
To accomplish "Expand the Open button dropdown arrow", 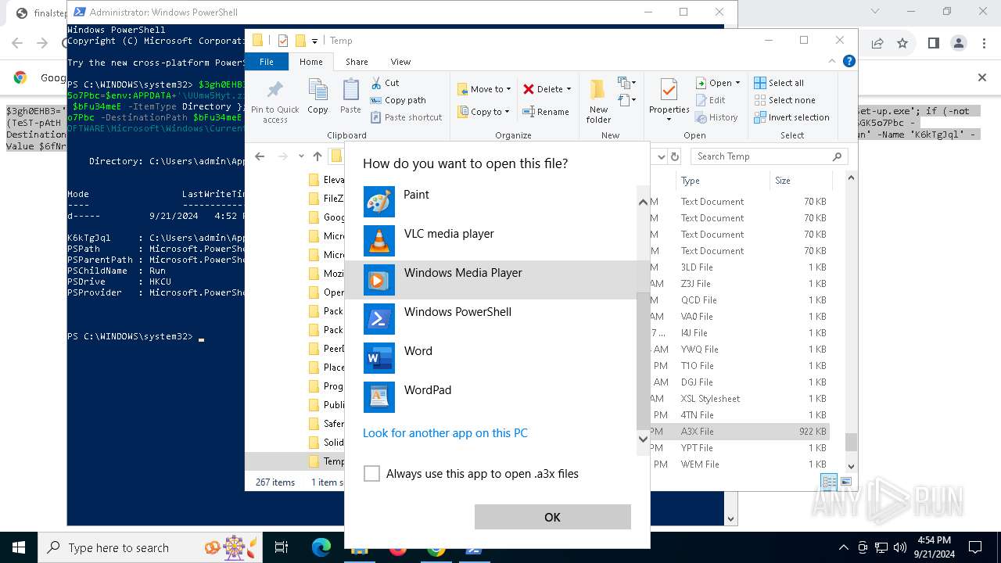I will [x=737, y=83].
